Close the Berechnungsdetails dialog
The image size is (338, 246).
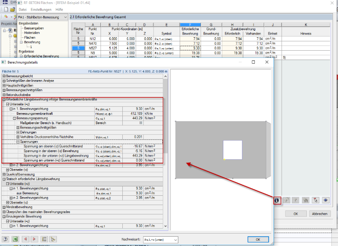(x=267, y=62)
